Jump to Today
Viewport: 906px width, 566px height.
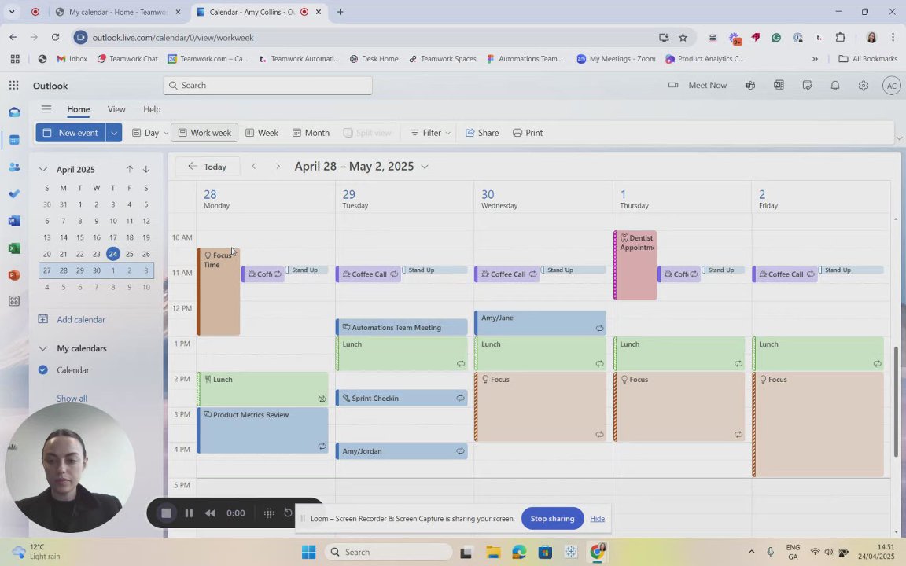208,167
